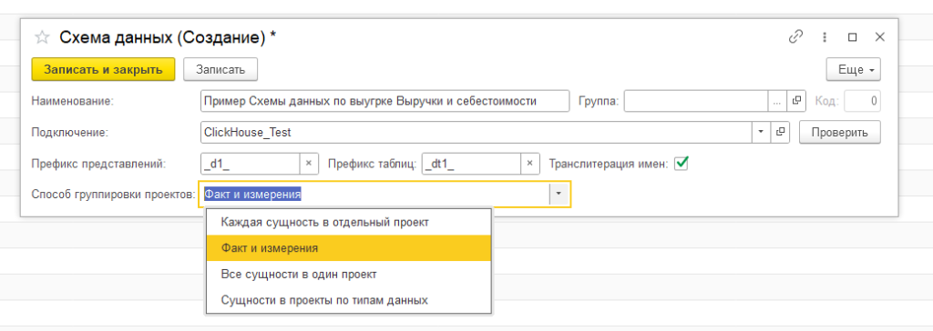933x331 pixels.
Task: Click the Способ группировки проектов field
Action: coord(374,194)
